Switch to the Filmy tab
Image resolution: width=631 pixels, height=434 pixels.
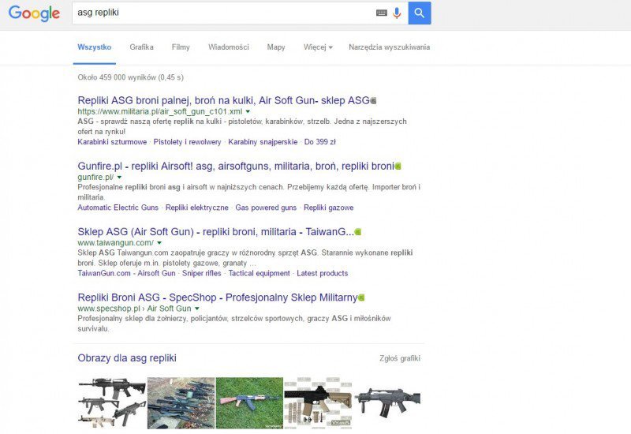click(181, 47)
